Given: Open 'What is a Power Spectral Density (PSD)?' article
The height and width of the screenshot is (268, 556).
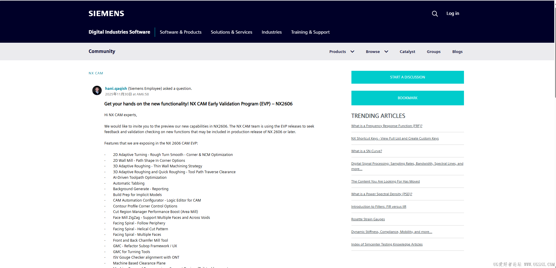Looking at the screenshot, I should 382,194.
